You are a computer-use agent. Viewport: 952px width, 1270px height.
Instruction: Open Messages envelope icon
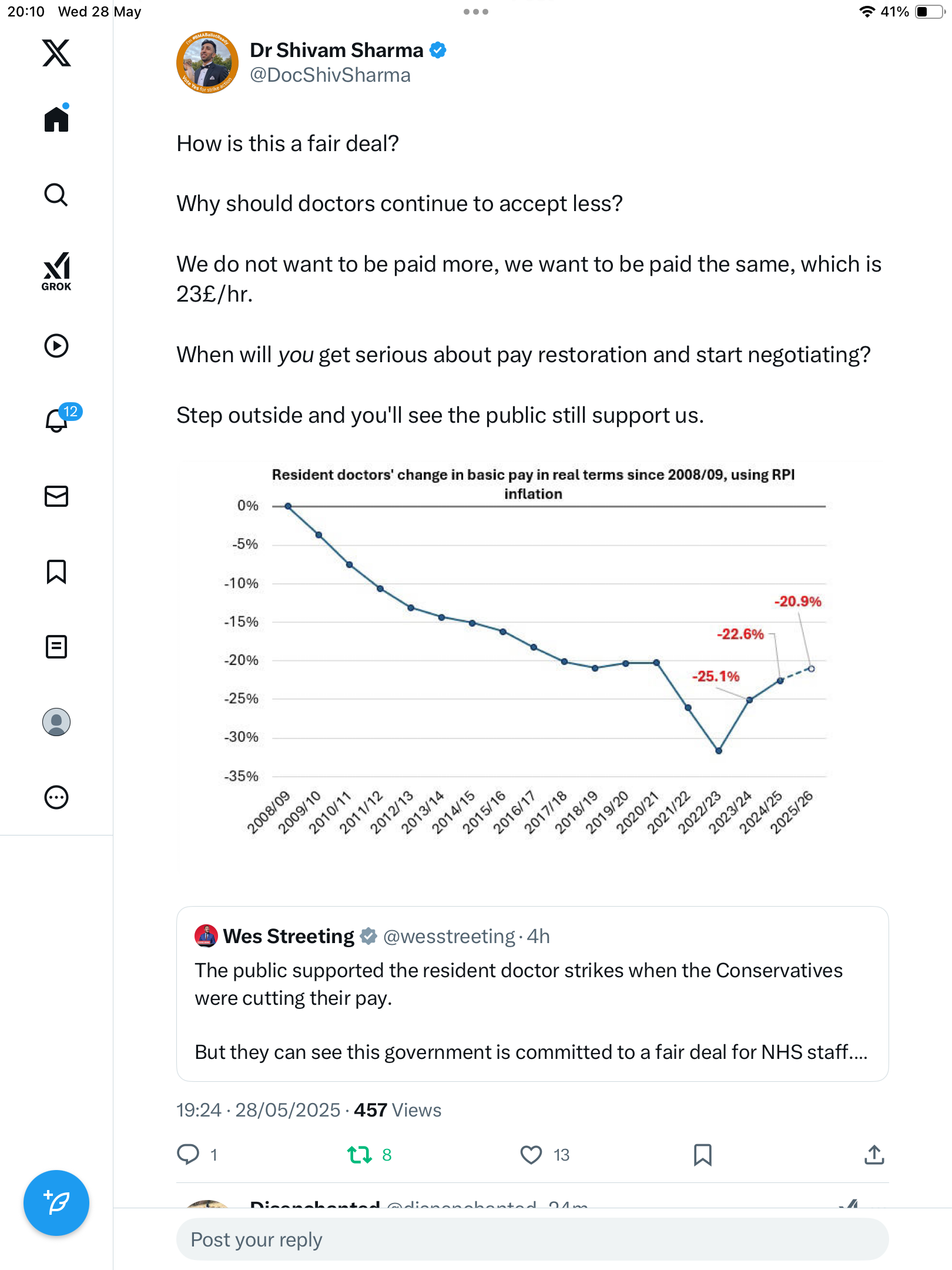point(56,496)
